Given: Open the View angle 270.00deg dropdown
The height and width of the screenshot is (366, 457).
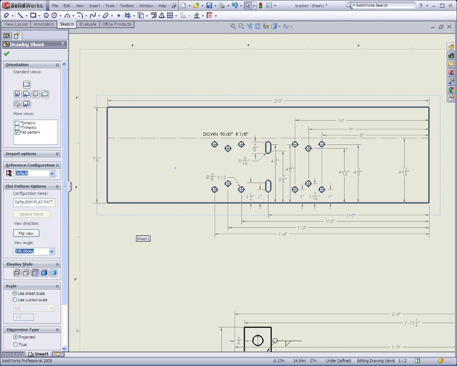Looking at the screenshot, I should 51,251.
